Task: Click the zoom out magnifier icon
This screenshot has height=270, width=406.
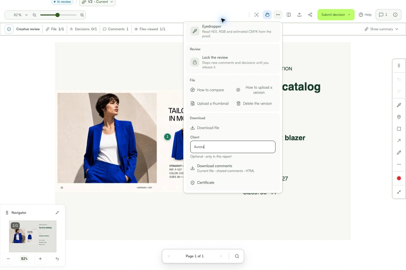Action: (34, 15)
